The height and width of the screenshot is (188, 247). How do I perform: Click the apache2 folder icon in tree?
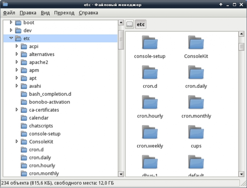24,62
